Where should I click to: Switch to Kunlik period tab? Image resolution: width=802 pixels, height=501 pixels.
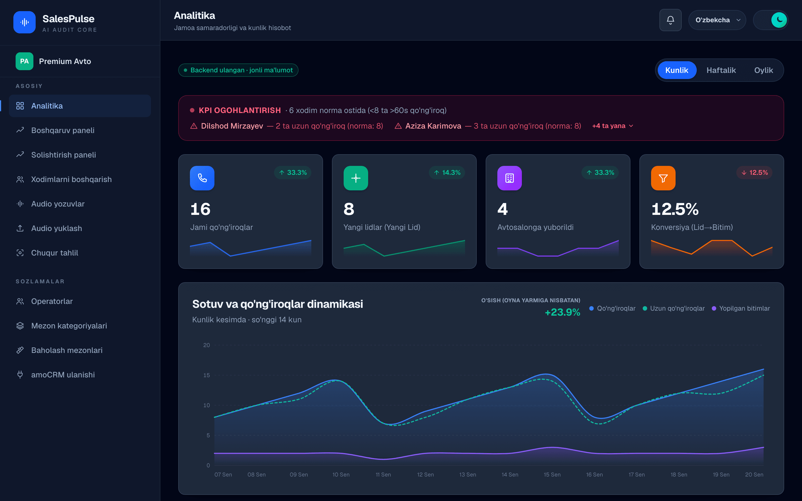677,70
